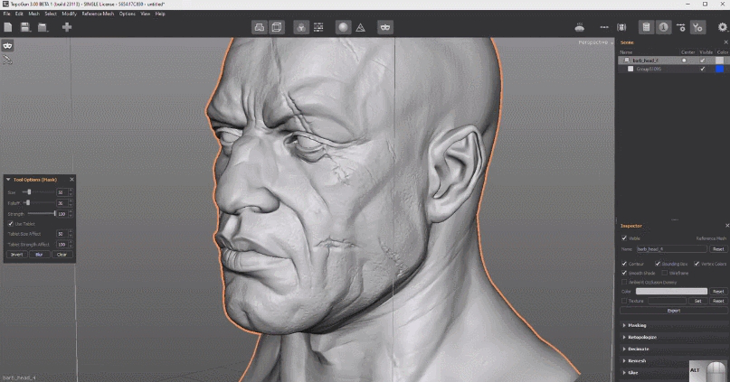730x382 pixels.
Task: Click the three-circles subdivision icon
Action: [x=301, y=27]
